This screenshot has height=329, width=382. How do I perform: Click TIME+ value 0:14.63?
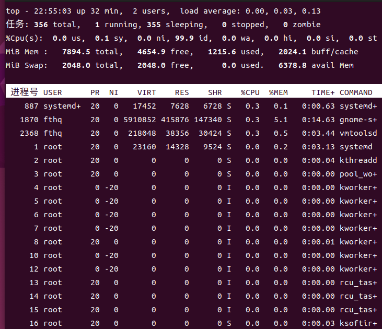point(318,120)
